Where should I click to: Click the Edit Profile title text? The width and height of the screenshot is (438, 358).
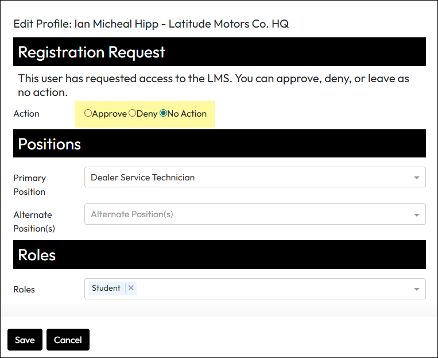pyautogui.click(x=151, y=24)
